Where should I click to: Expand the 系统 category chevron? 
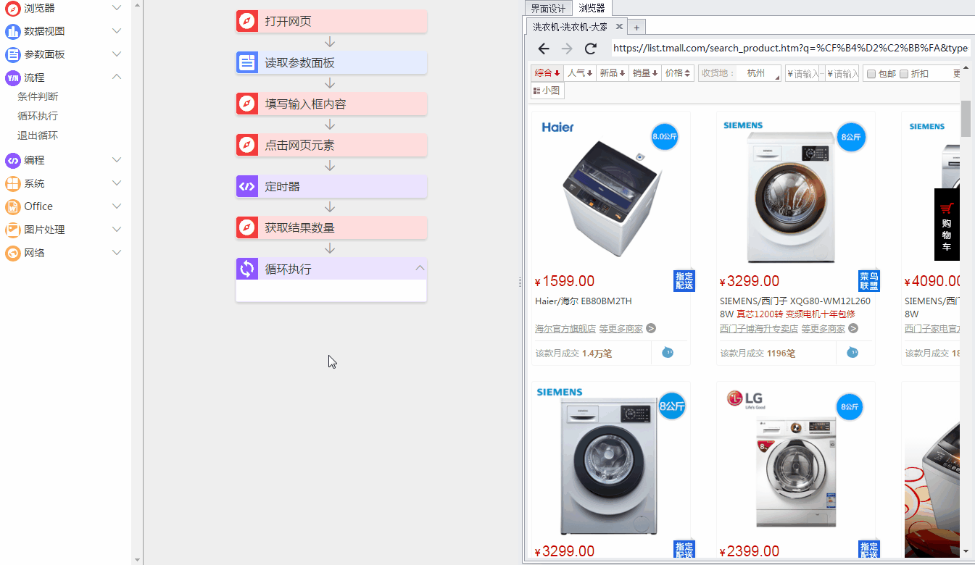click(117, 183)
